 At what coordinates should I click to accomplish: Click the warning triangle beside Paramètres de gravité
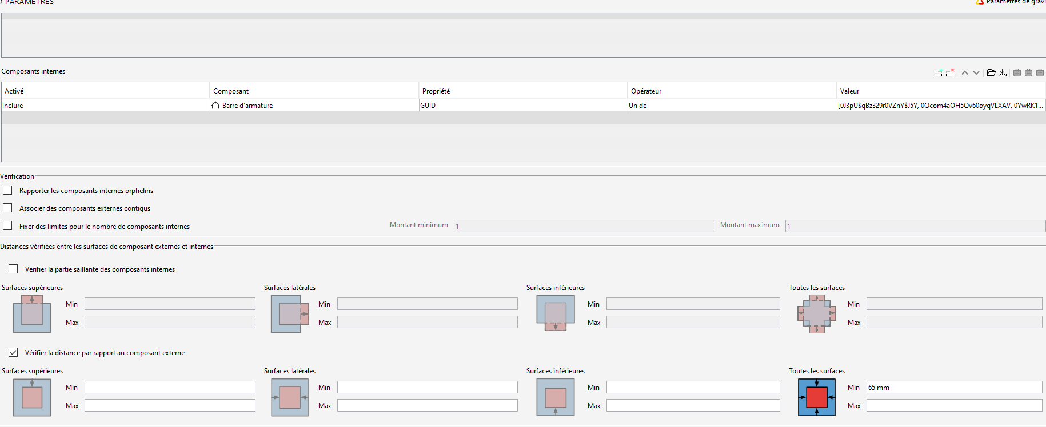pos(980,2)
